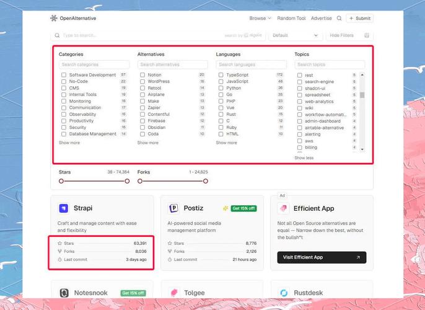Enable the Notion alternatives filter
The image size is (425, 310).
142,75
